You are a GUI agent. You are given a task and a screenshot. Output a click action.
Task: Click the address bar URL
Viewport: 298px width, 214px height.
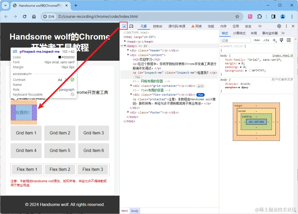[x=98, y=17]
